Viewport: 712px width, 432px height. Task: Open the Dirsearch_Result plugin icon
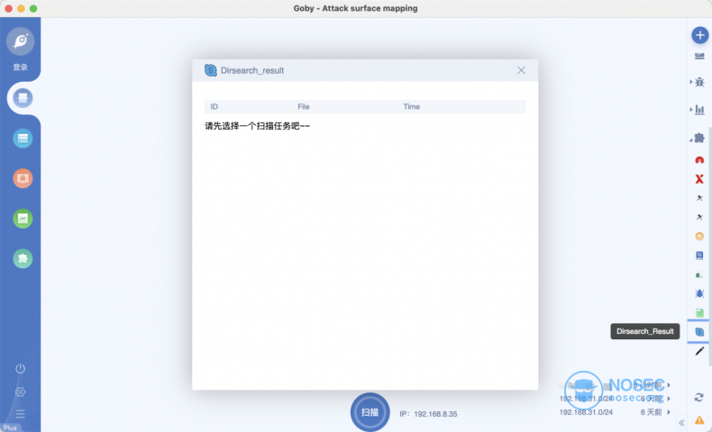tap(699, 332)
